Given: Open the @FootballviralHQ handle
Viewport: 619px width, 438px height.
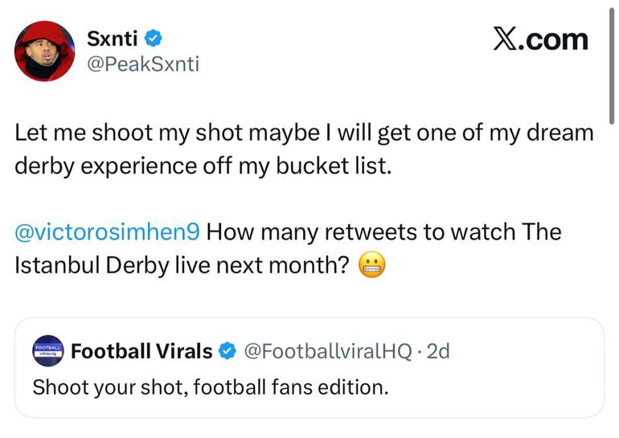Looking at the screenshot, I should [326, 351].
